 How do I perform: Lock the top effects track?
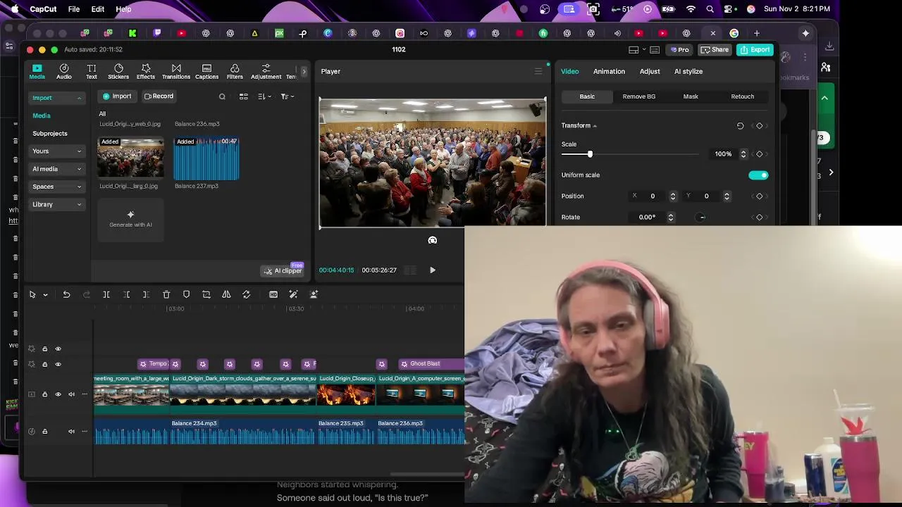[44, 349]
